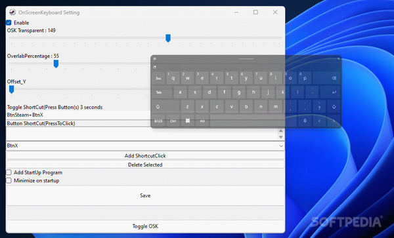The height and width of the screenshot is (238, 394).
Task: Click the Offset_Y slider handle
Action: [x=11, y=89]
